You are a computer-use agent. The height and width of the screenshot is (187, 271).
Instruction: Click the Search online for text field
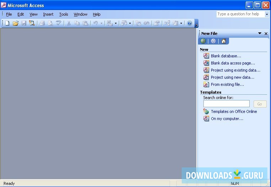tap(227, 104)
